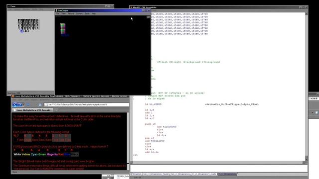The width and height of the screenshot is (319, 179).
Task: Click 'Spectrum 128K' status in Fuse window
Action: (14, 93)
